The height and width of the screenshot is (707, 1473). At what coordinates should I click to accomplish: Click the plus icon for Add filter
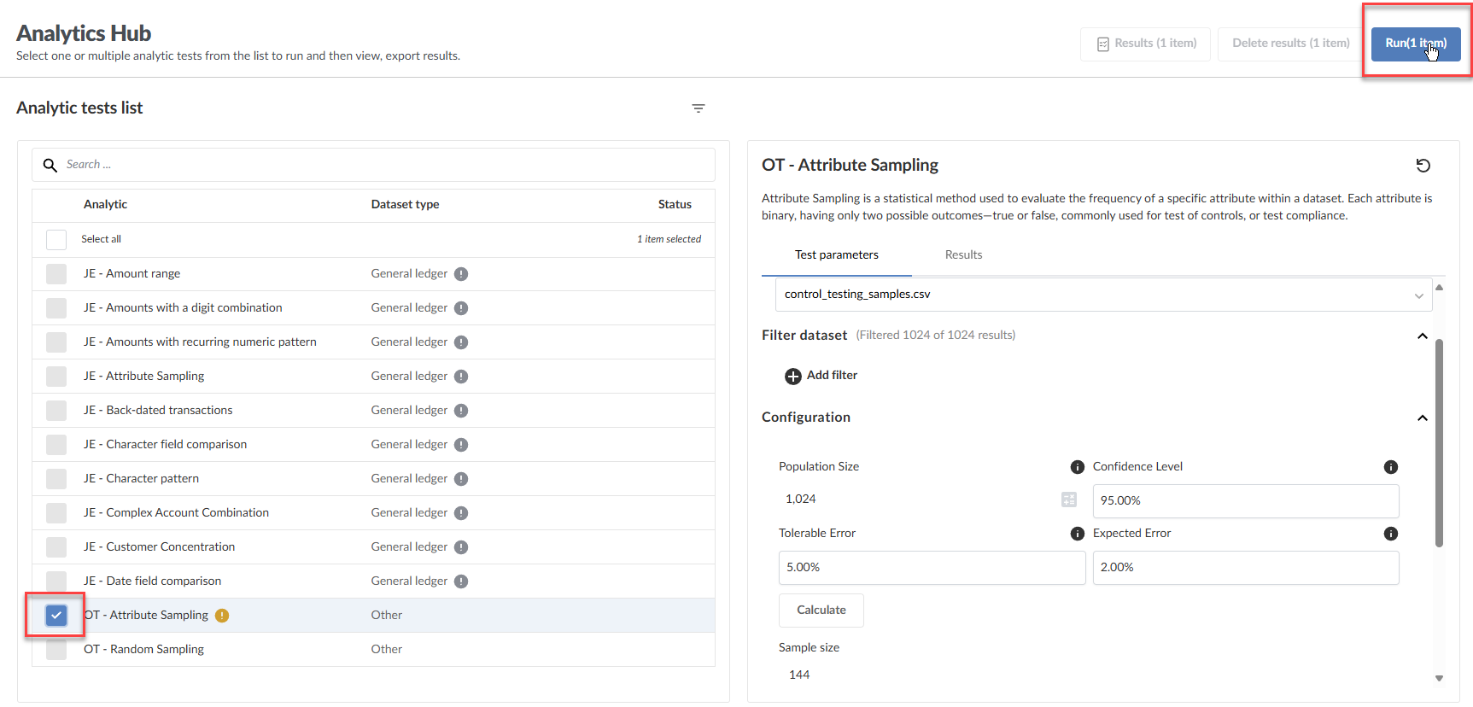[793, 377]
